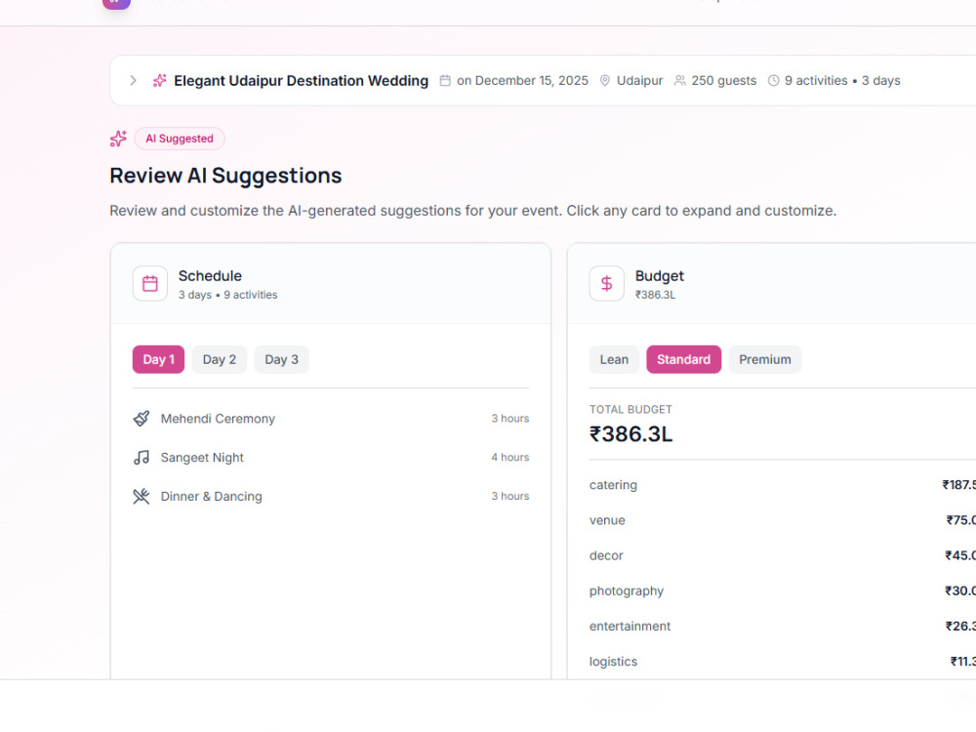
Task: Click the clock icon before 9 activities
Action: point(773,81)
